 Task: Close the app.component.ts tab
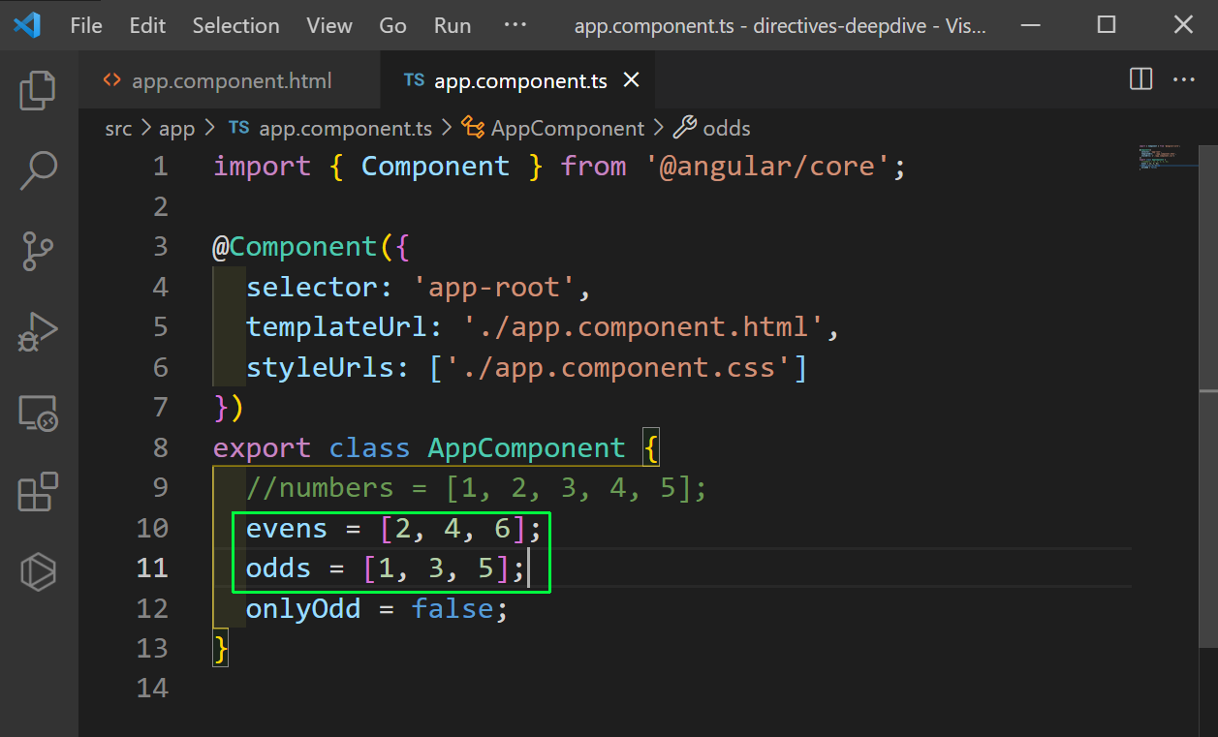[x=631, y=80]
